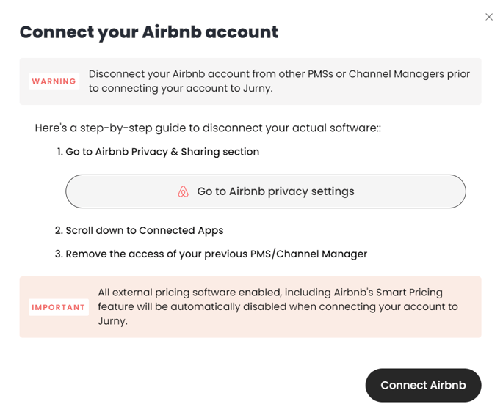Click the step-by-step guide intro sentence
Viewport: 503px width, 415px height.
[208, 128]
